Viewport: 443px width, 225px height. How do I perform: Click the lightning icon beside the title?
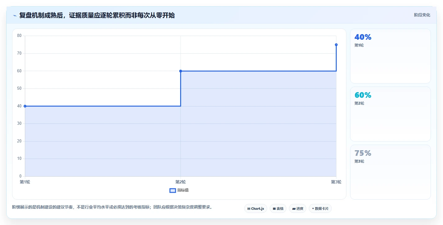point(15,16)
